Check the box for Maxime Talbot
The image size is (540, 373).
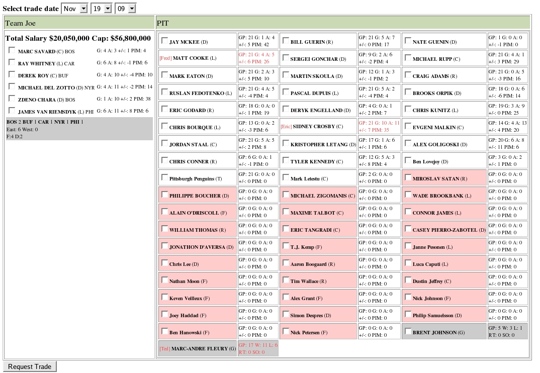(x=286, y=212)
